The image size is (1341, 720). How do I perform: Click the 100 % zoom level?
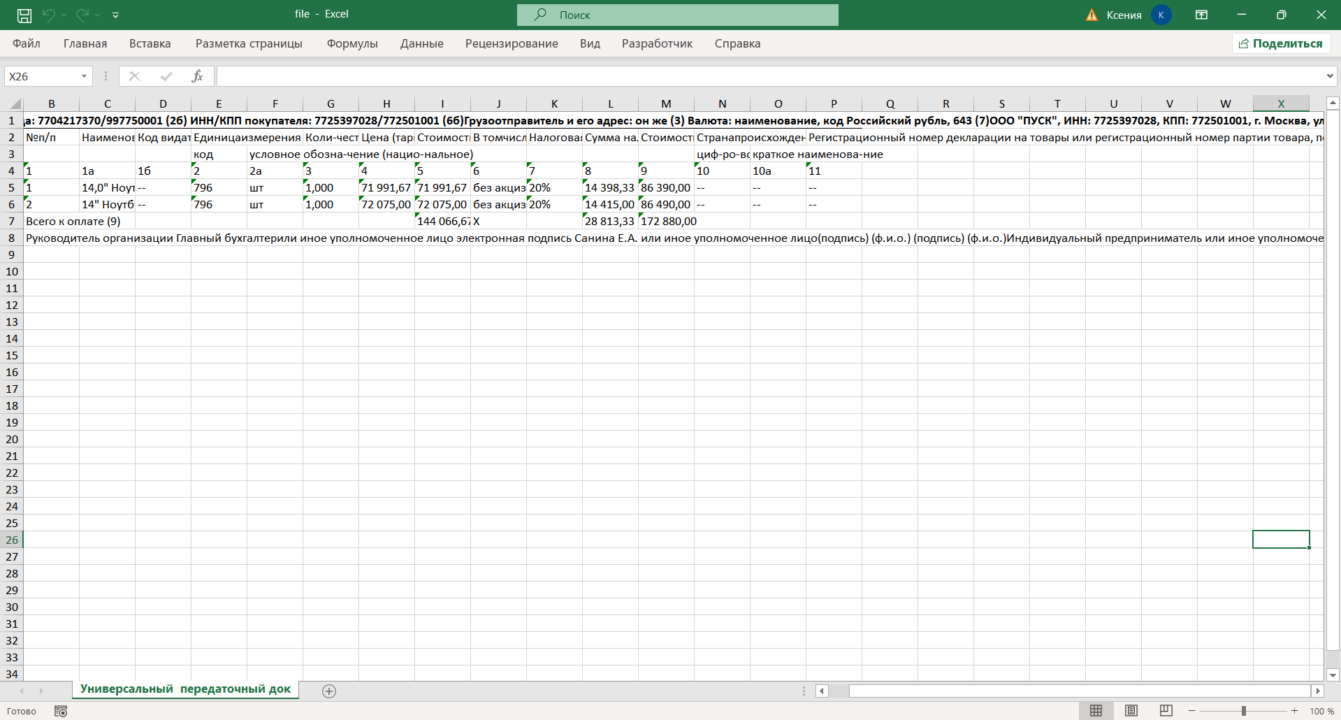coord(1321,712)
